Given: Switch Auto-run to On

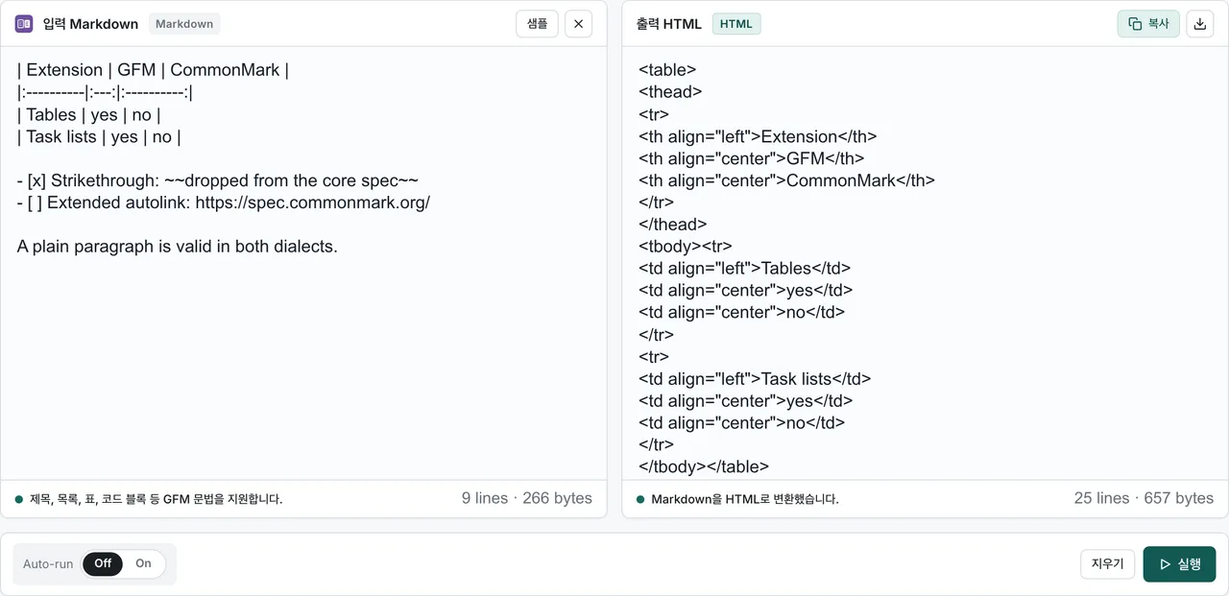Looking at the screenshot, I should (x=143, y=563).
